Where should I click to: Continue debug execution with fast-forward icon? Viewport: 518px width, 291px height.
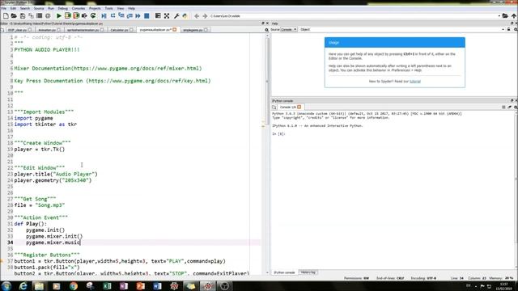click(138, 16)
